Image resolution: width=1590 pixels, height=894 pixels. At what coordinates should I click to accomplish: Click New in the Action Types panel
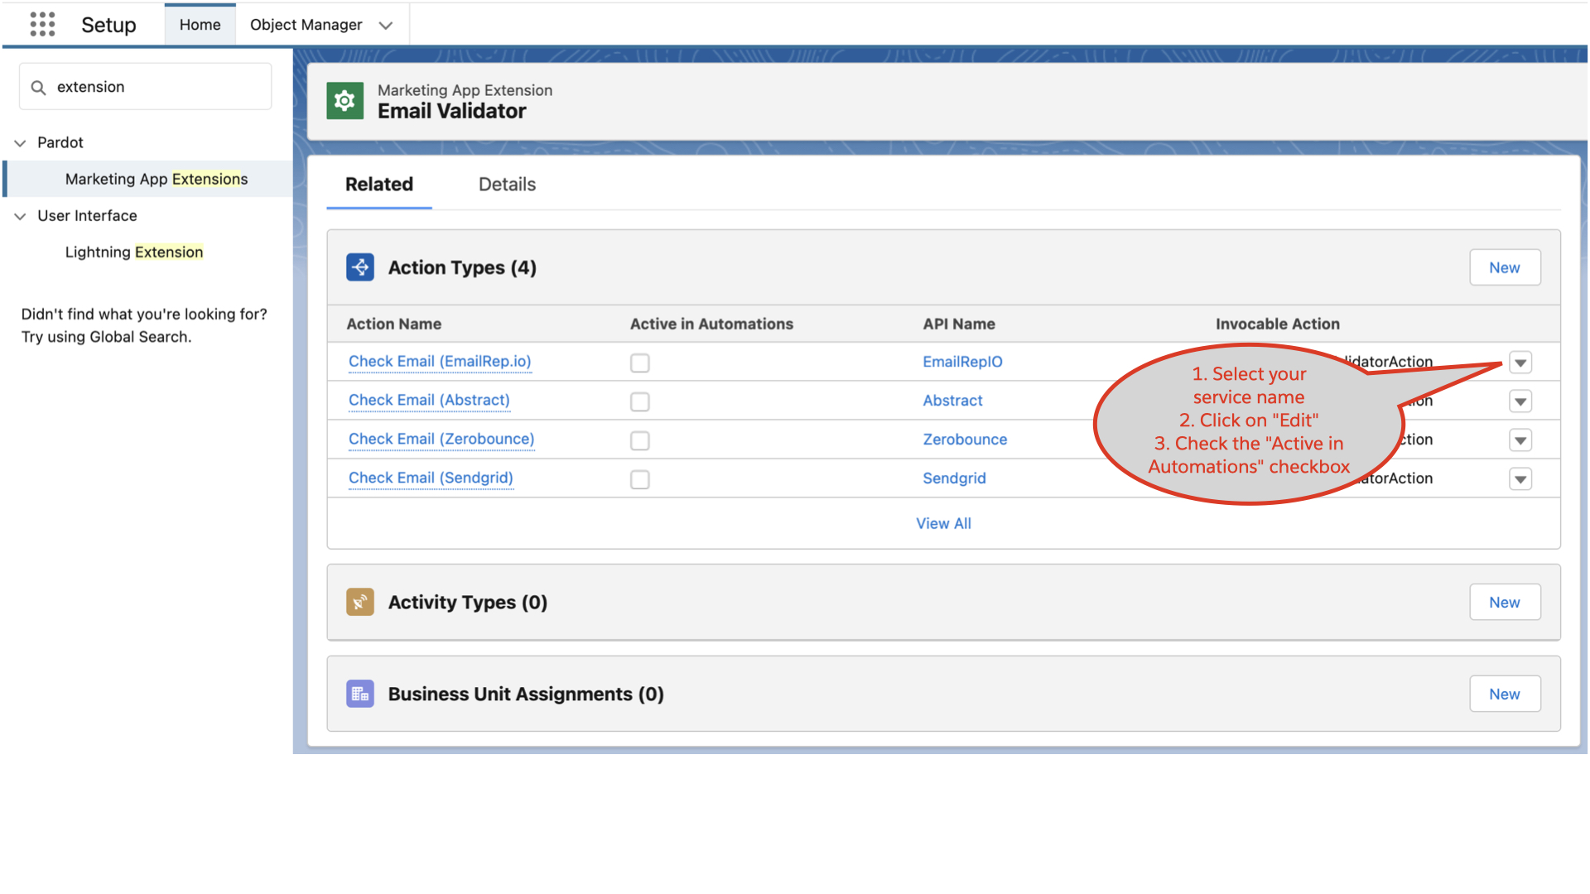[1505, 267]
